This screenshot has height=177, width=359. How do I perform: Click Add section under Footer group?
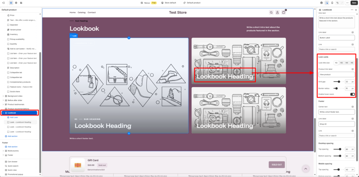(11, 147)
